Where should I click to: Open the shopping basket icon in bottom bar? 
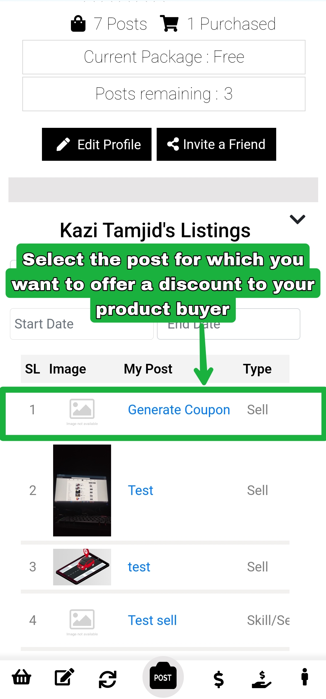coord(21,677)
